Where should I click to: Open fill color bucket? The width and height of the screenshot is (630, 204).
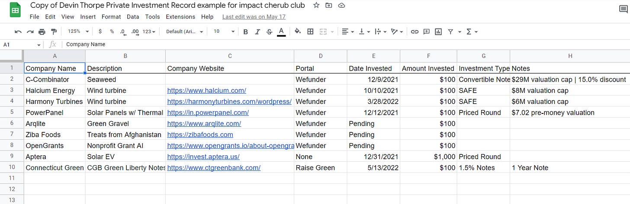(x=298, y=31)
